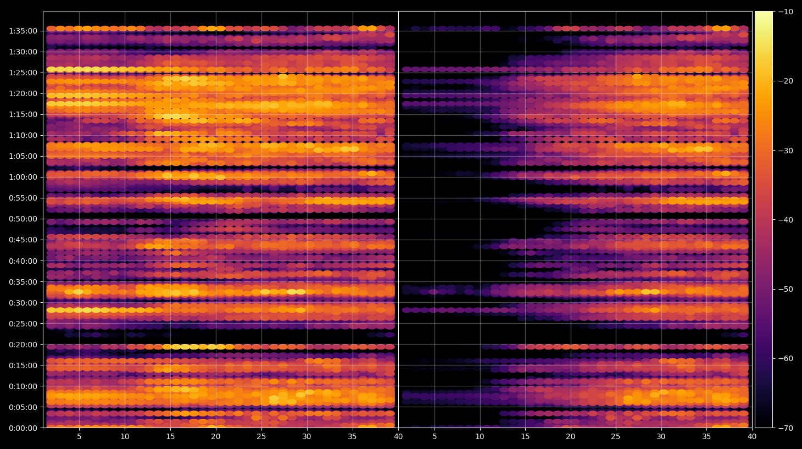Click the colorbar gradient strip

tap(764, 219)
